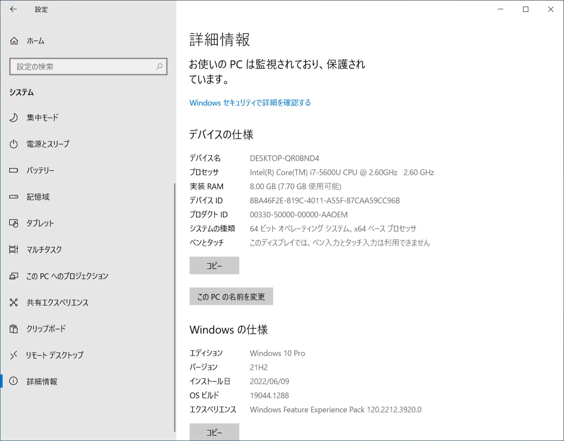Open the クリップボード settings page
The width and height of the screenshot is (564, 441).
pos(46,329)
